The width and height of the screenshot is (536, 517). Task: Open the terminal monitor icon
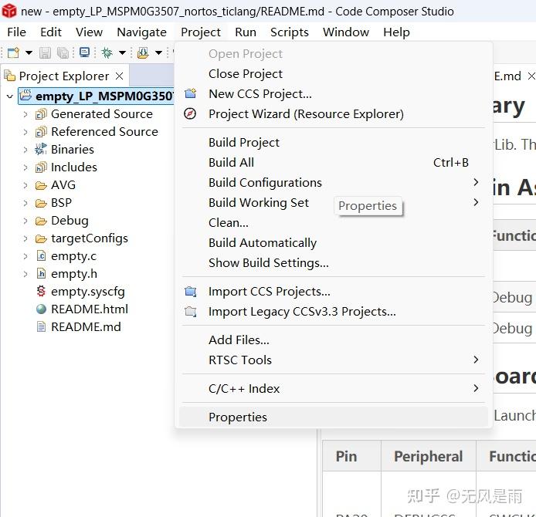pyautogui.click(x=84, y=52)
